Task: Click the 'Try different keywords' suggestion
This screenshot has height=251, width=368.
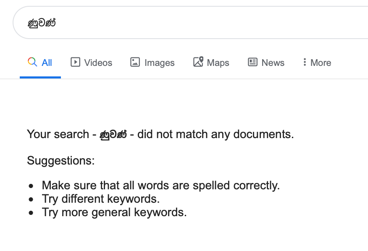Action: [101, 199]
